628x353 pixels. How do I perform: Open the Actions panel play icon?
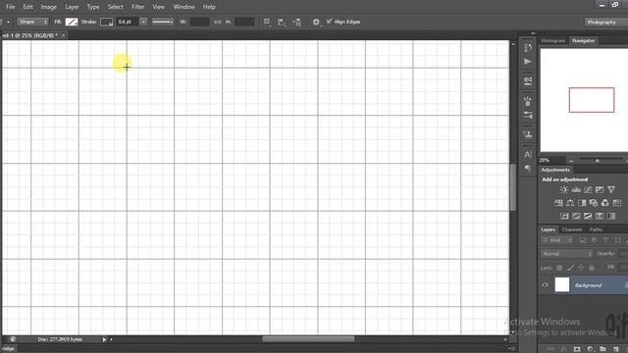pos(528,62)
